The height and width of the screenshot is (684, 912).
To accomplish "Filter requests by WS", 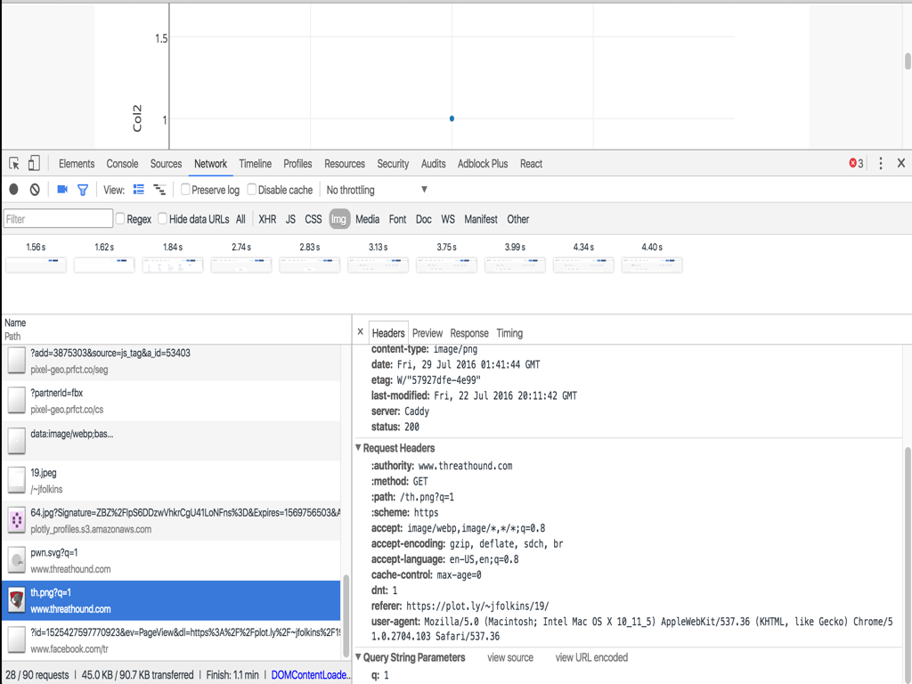I will coord(448,219).
